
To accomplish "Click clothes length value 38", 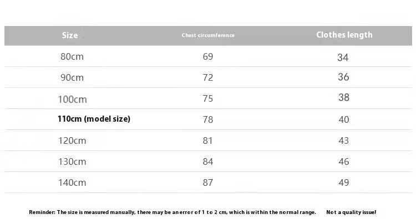I will [x=344, y=97].
